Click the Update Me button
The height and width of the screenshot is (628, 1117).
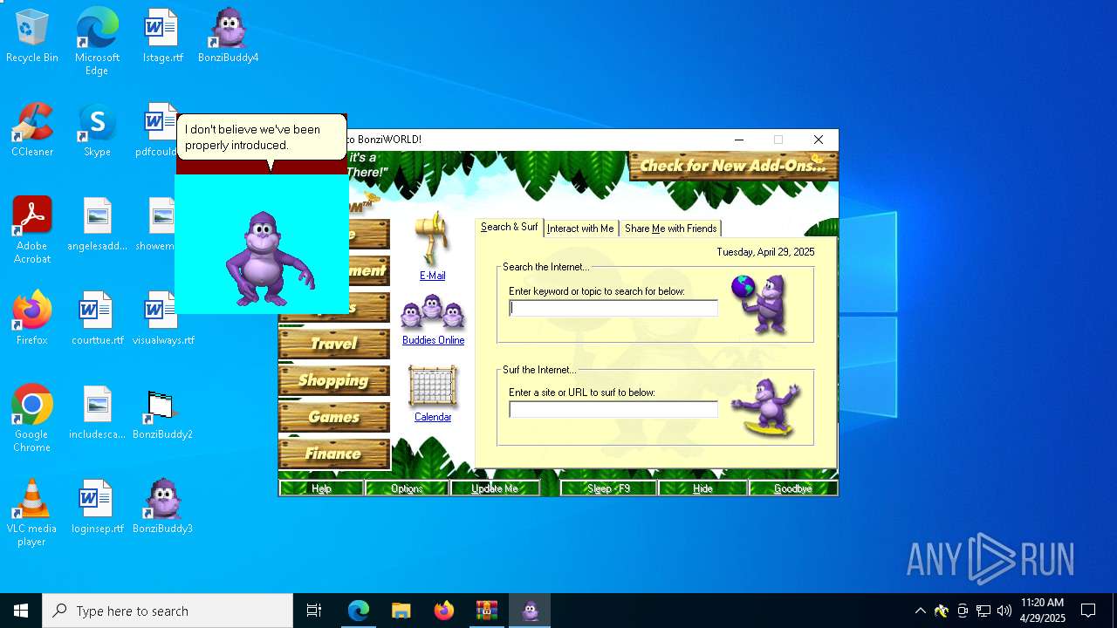(494, 488)
